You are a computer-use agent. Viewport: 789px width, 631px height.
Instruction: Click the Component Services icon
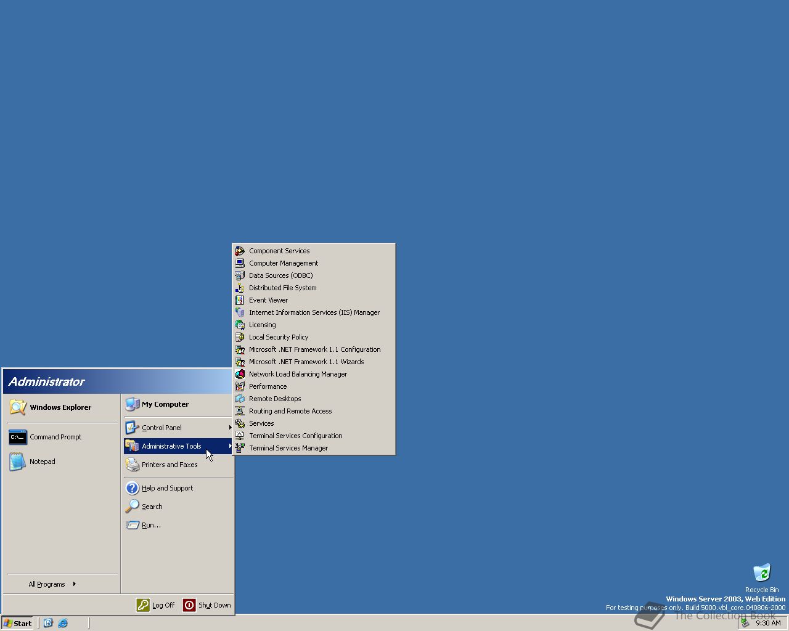(240, 251)
